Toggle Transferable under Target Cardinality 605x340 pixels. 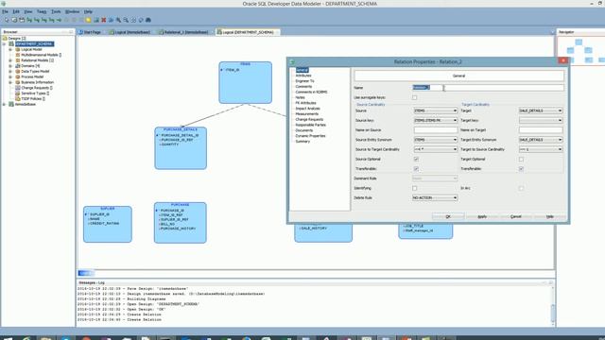521,168
